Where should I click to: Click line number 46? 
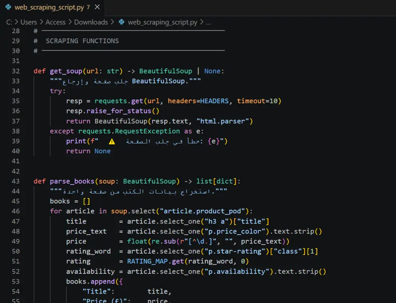click(x=16, y=211)
